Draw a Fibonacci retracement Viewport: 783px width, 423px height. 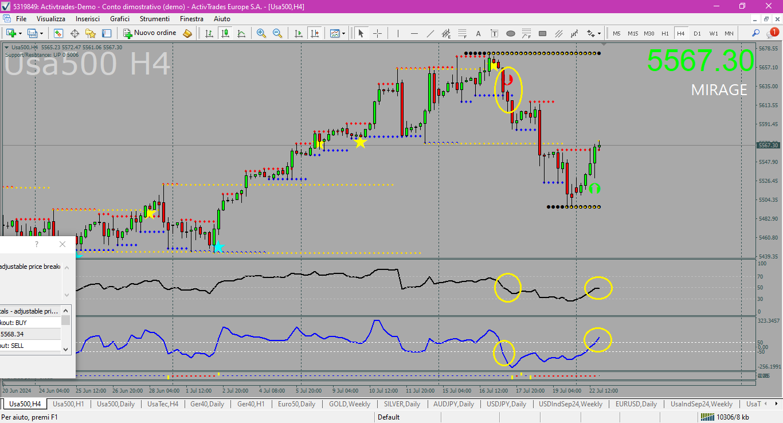[x=463, y=33]
